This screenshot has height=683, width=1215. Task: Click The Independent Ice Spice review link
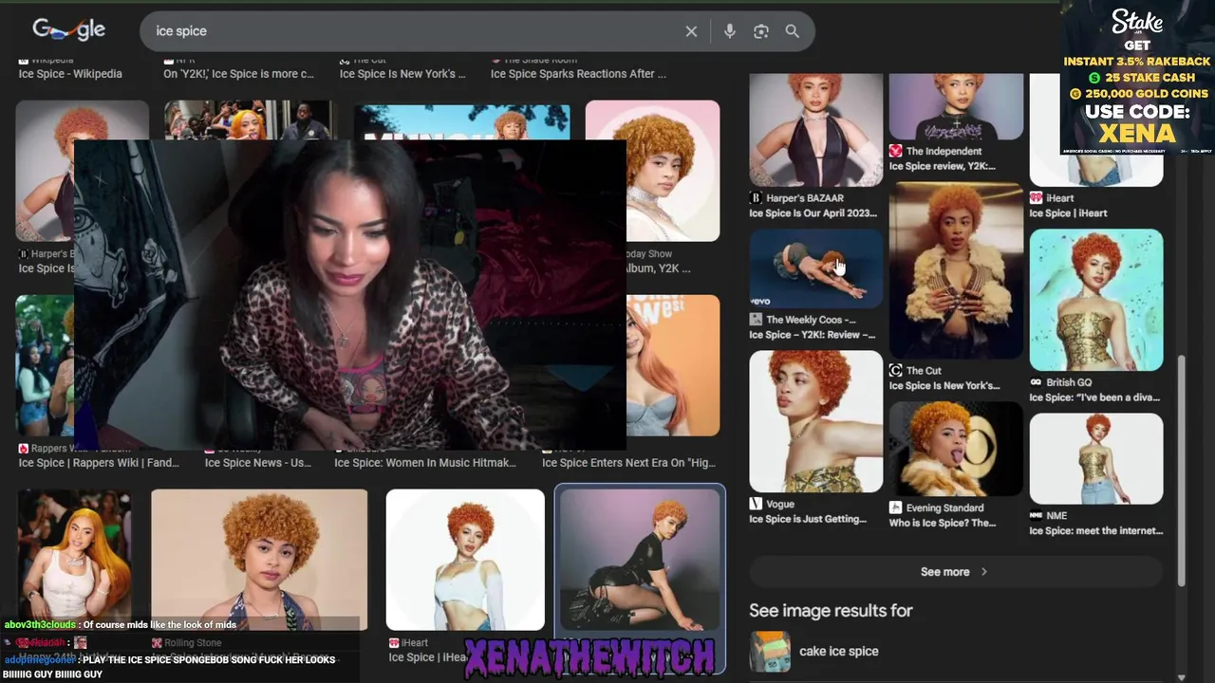pyautogui.click(x=942, y=166)
